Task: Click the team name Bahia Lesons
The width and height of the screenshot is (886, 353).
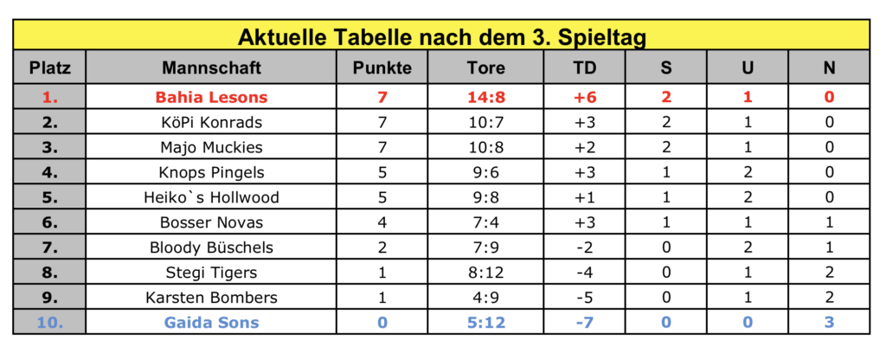Action: 211,97
